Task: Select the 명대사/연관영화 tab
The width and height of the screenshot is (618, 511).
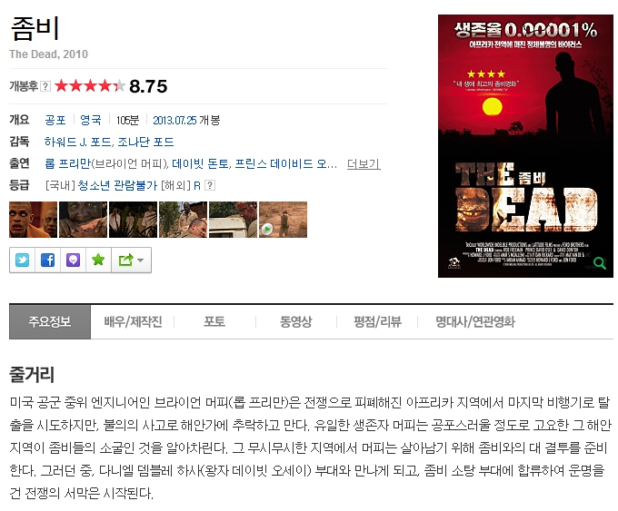Action: coord(475,321)
